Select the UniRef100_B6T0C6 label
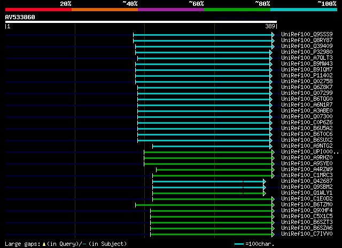Viewport: 342px width, 248px height. point(307,134)
